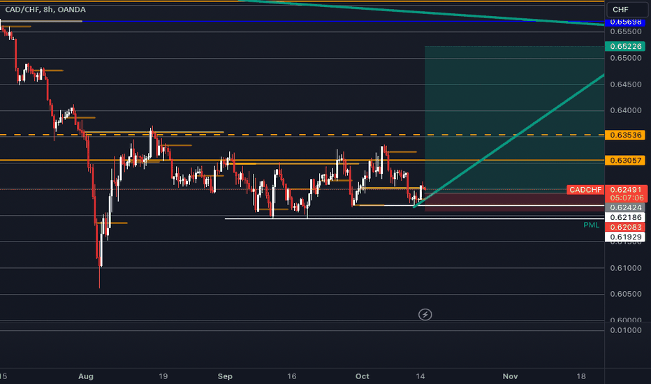Click the 0.61000 price axis value
This screenshot has height=384, width=651.
click(x=626, y=268)
